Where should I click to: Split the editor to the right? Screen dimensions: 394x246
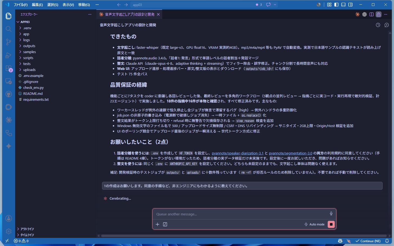[372, 14]
